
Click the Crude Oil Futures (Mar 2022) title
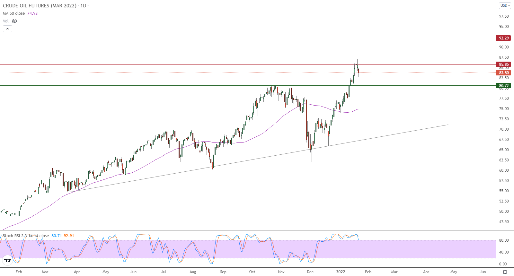pyautogui.click(x=40, y=6)
